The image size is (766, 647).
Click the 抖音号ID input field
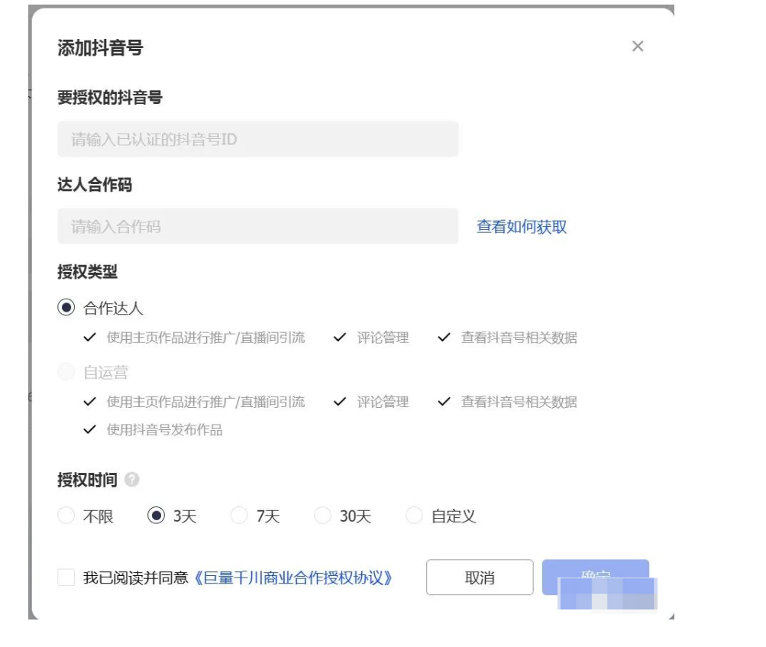(x=257, y=139)
